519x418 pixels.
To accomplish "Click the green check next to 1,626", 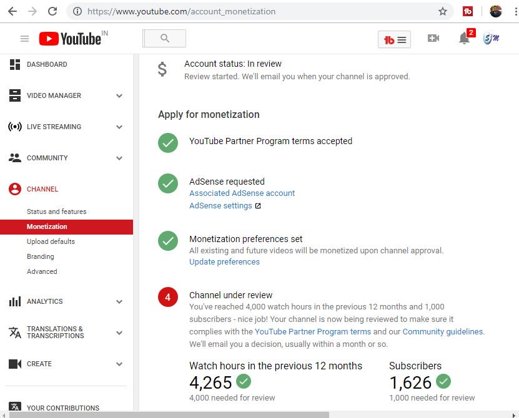I will click(443, 381).
